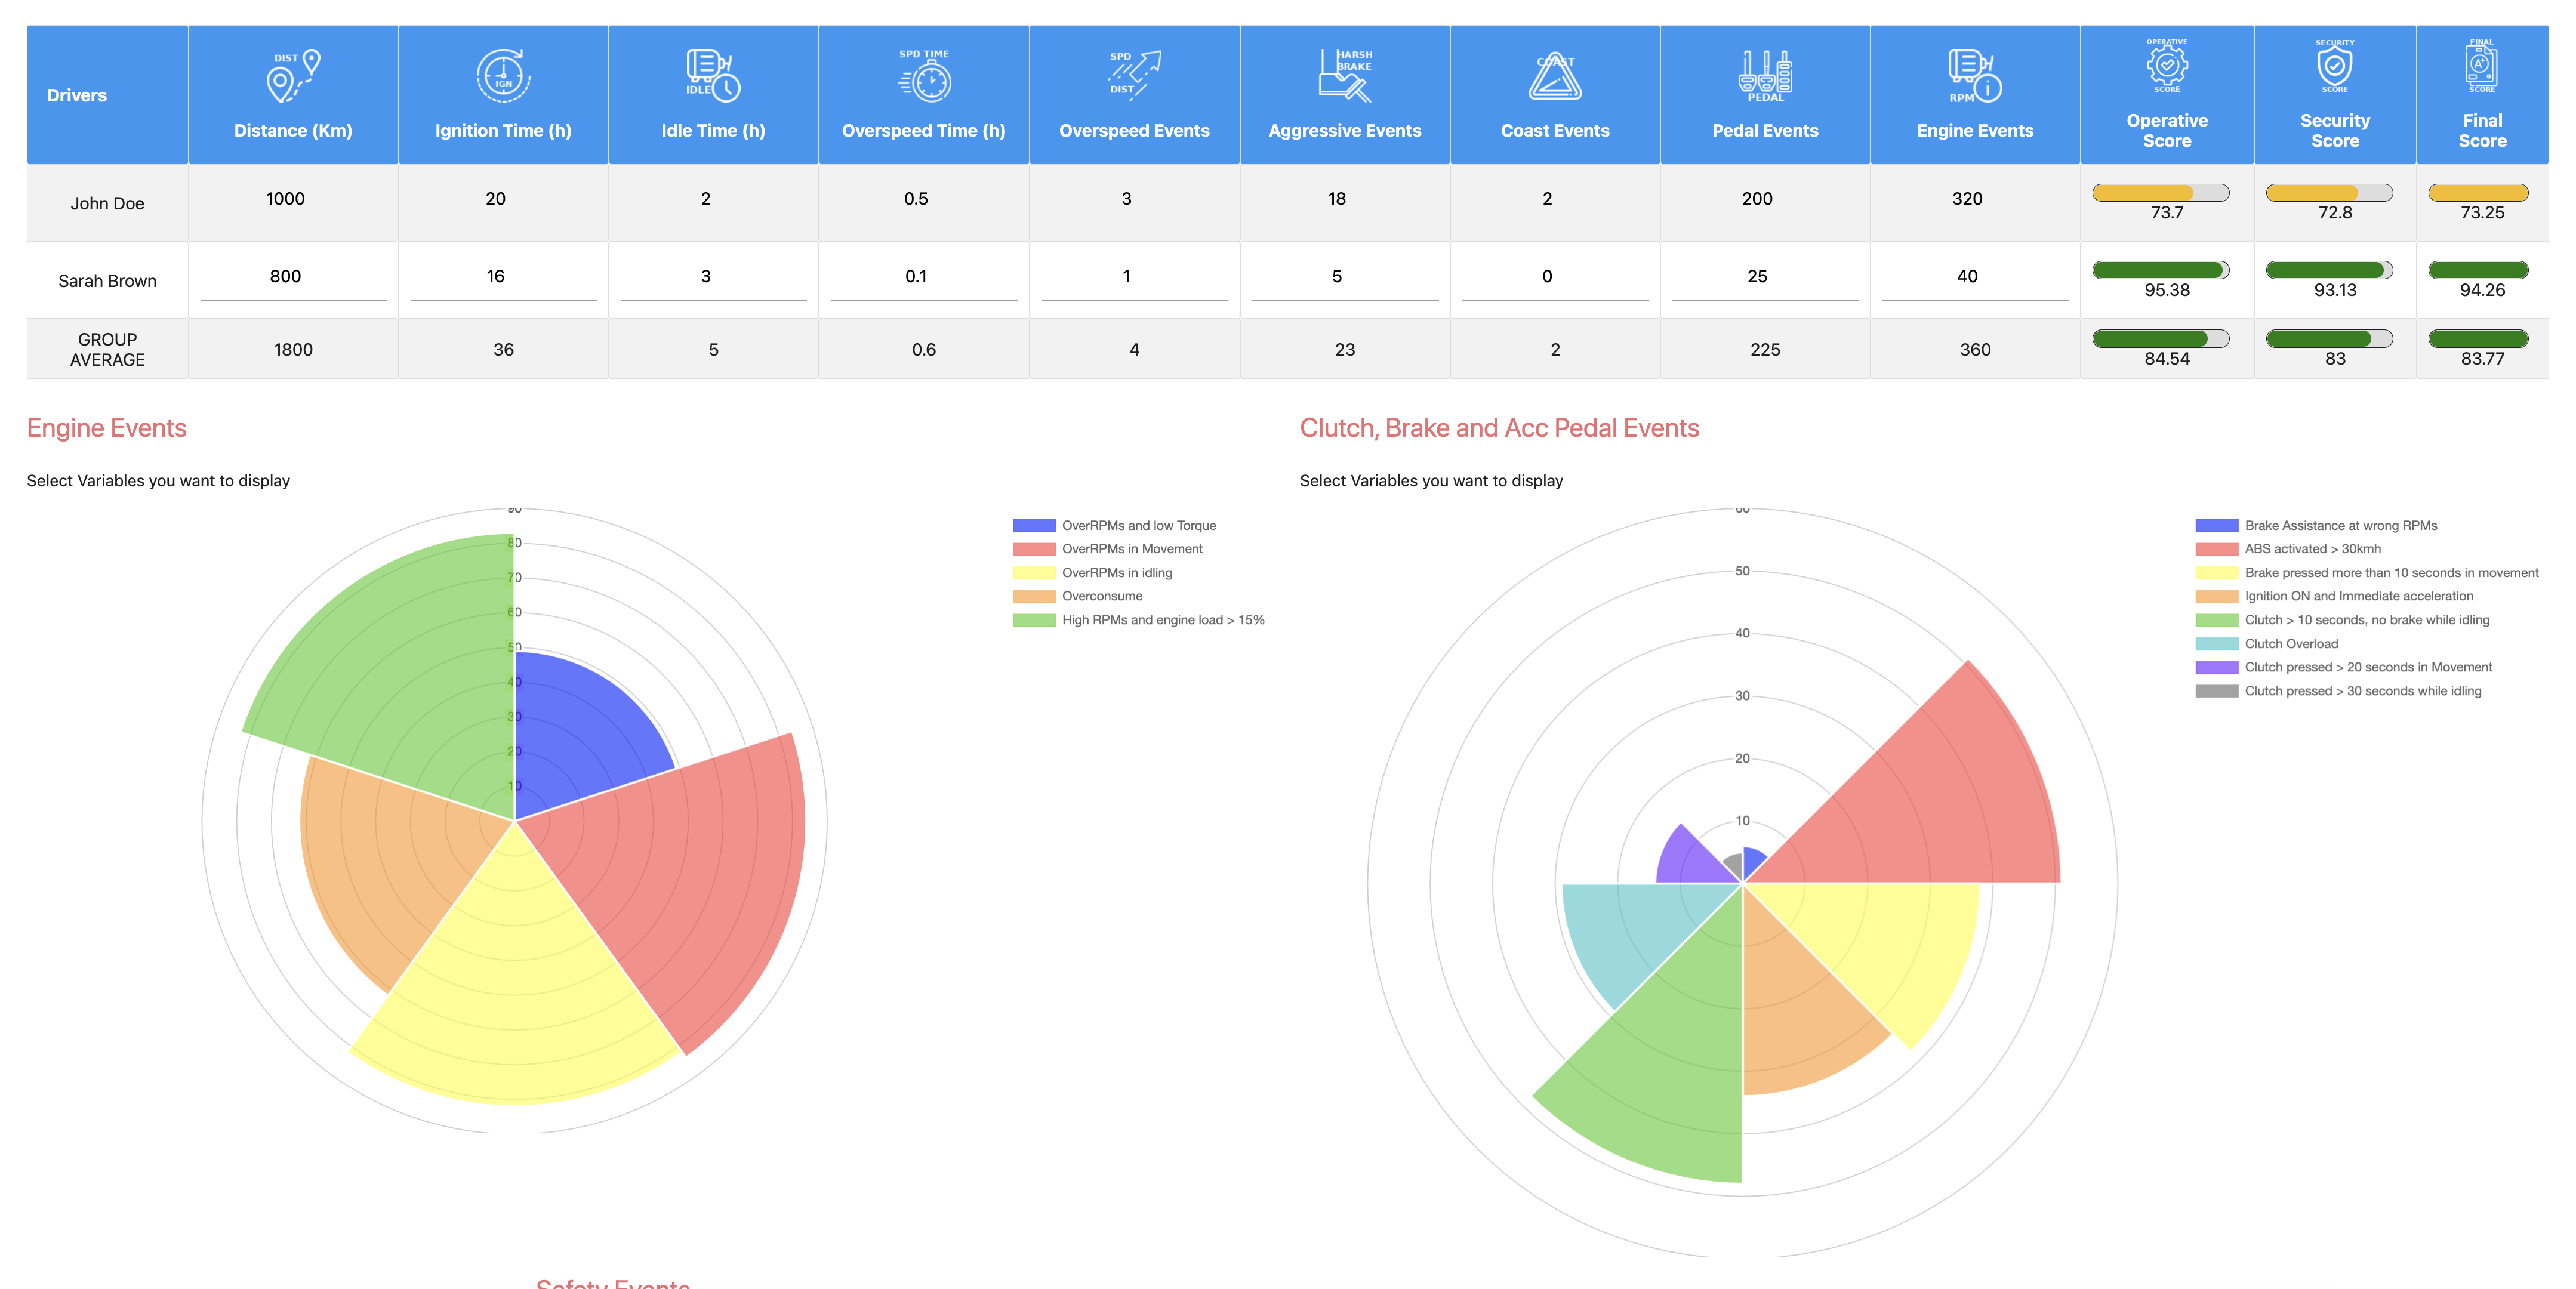The width and height of the screenshot is (2576, 1289).
Task: Toggle ABS activated > 30kmh legend entry
Action: 2312,549
